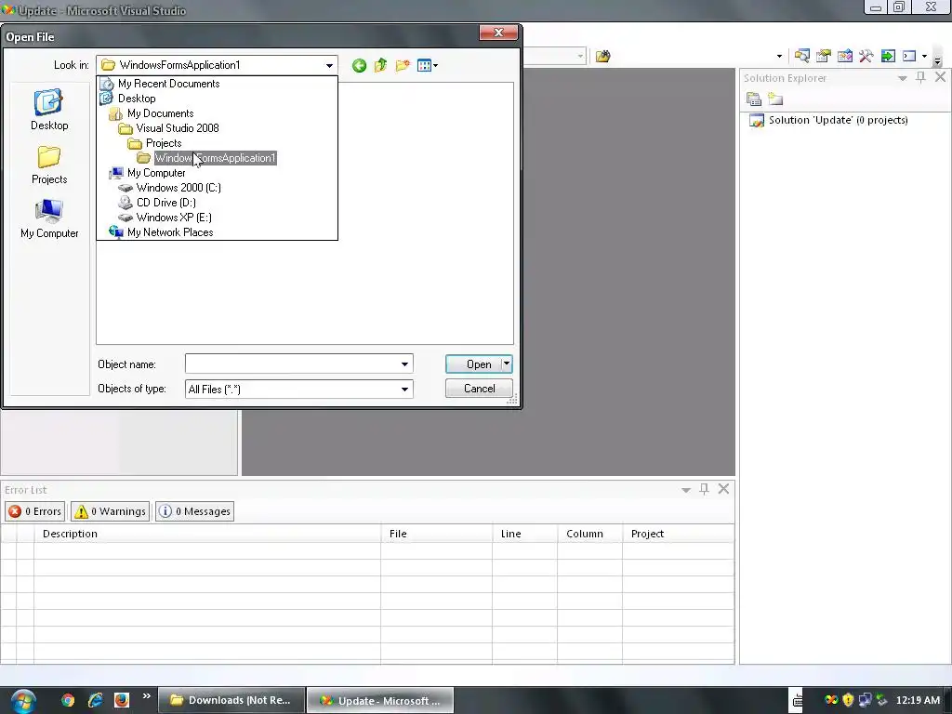The width and height of the screenshot is (952, 714).
Task: Open the Find and Replace window icon
Action: tap(802, 56)
